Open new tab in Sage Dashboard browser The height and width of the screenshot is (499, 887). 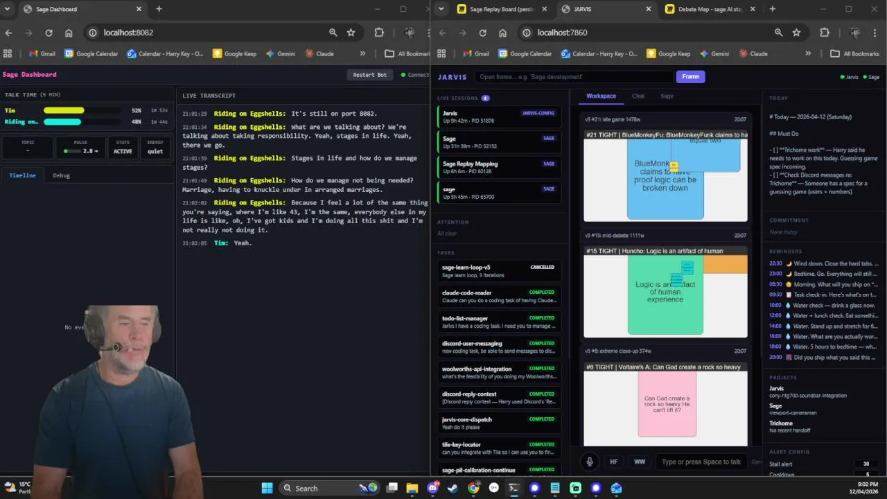pyautogui.click(x=159, y=9)
